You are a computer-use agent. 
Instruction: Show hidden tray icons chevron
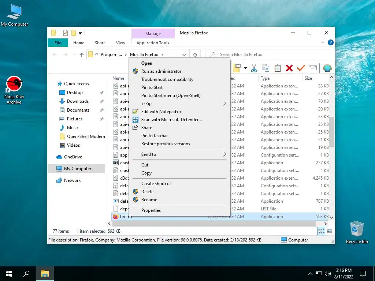pyautogui.click(x=310, y=274)
